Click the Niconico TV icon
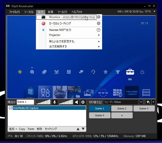Image resolution: width=162 pixels, height=143 pixels. (x=43, y=17)
